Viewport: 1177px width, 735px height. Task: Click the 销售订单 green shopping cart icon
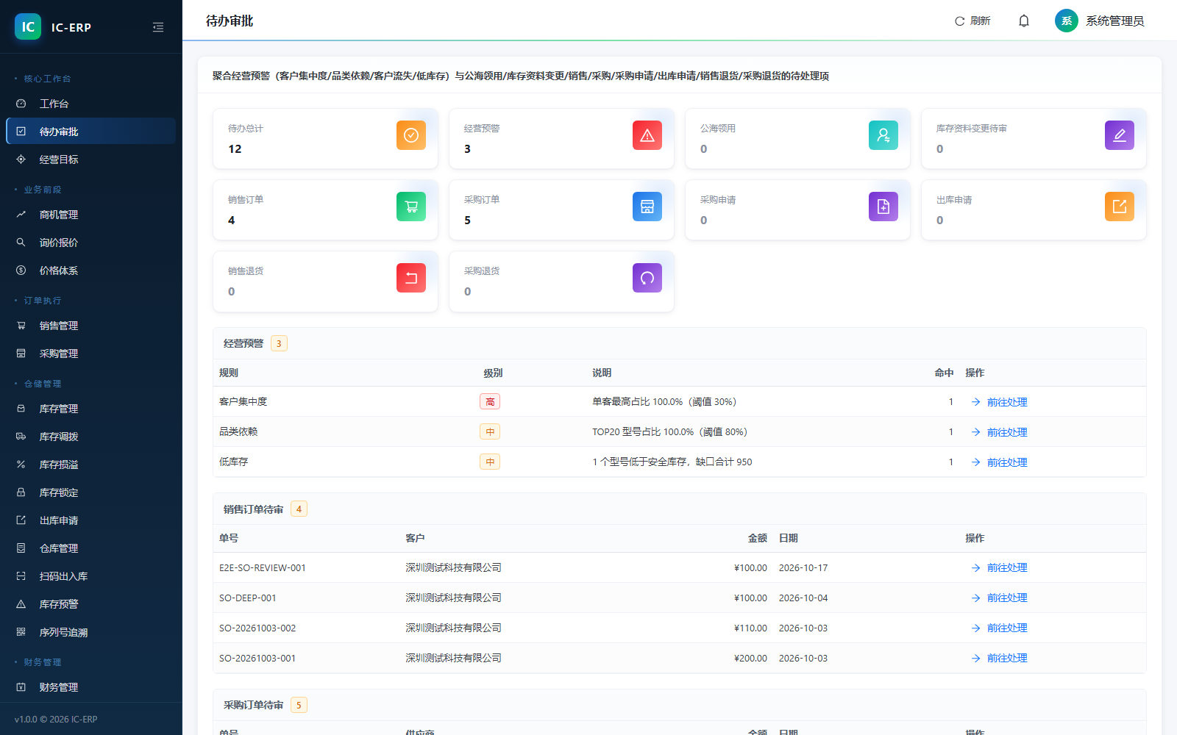pos(411,207)
